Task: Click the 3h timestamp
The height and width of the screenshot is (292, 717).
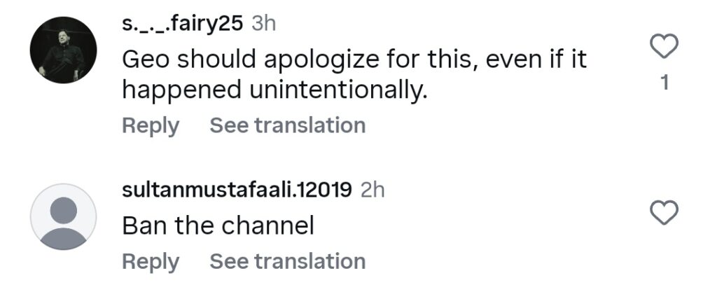Action: pos(264,24)
